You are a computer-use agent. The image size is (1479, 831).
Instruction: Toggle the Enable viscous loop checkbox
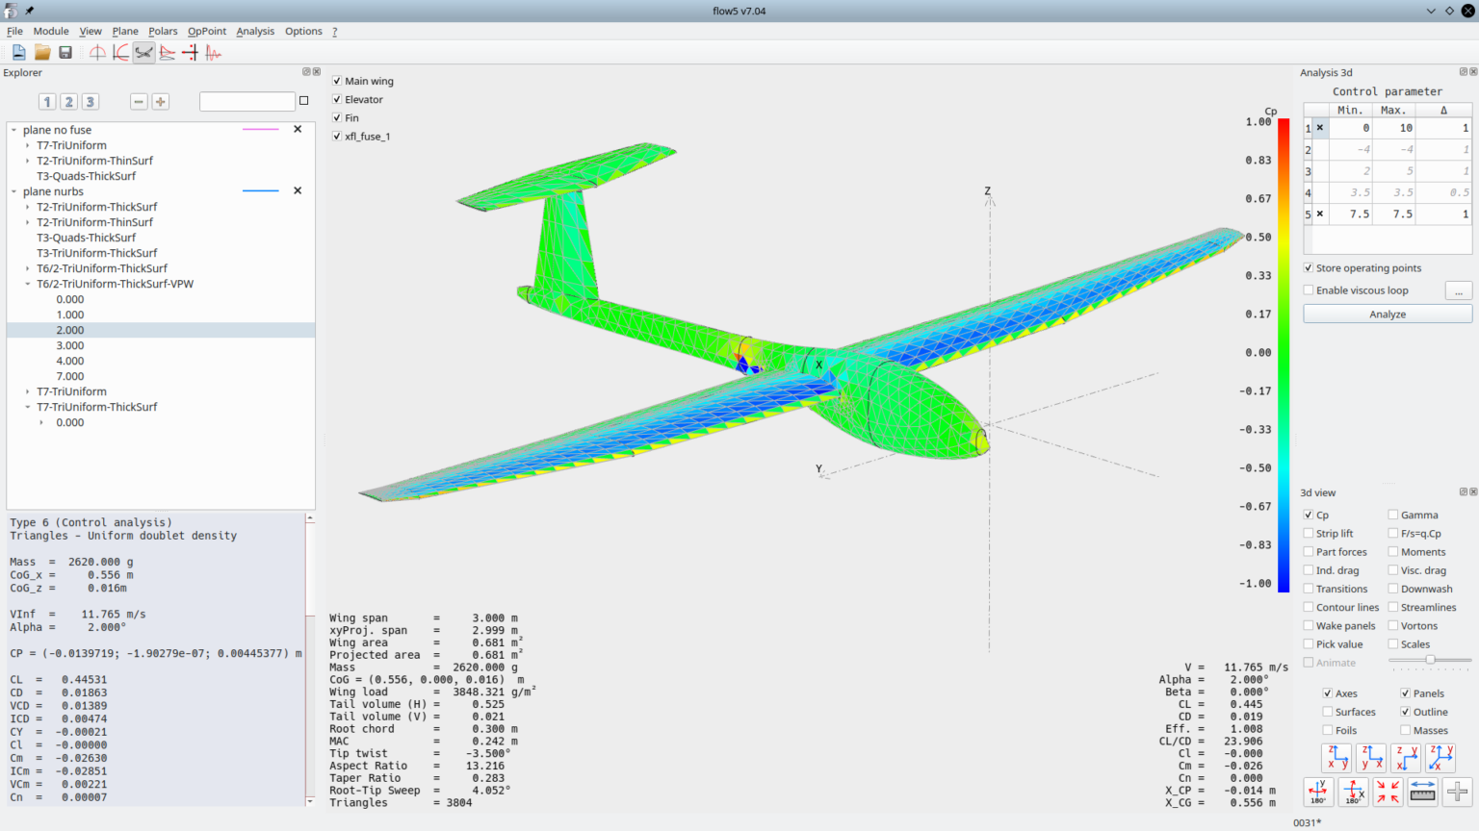tap(1309, 290)
